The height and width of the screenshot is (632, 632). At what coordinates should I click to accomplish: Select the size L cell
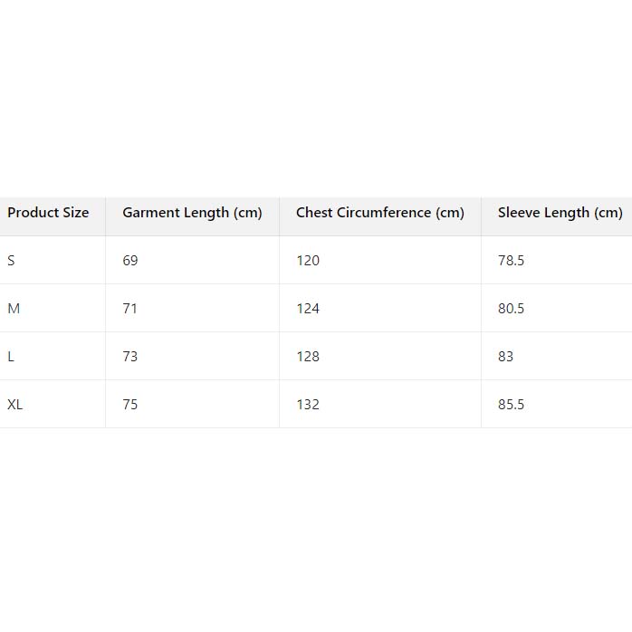[x=11, y=357]
